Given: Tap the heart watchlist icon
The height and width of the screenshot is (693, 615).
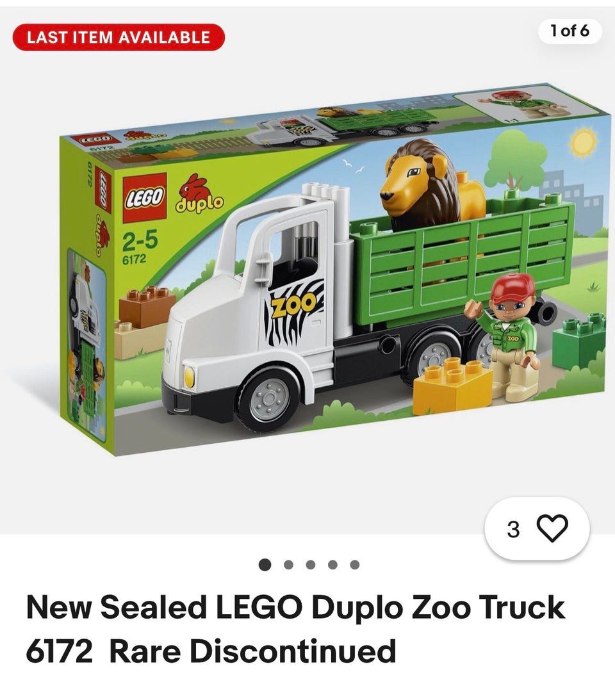Looking at the screenshot, I should pos(552,528).
